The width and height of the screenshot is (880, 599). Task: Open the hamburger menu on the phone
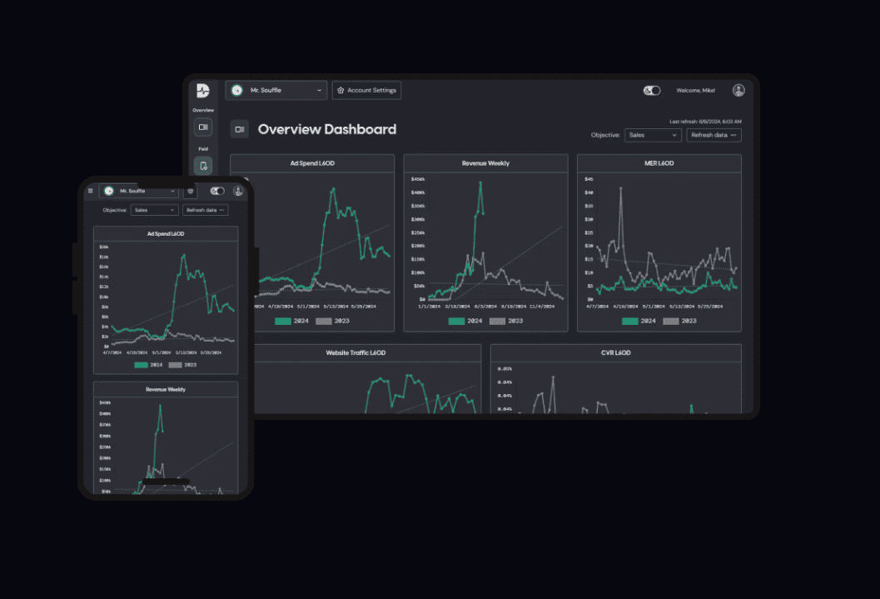click(x=91, y=191)
